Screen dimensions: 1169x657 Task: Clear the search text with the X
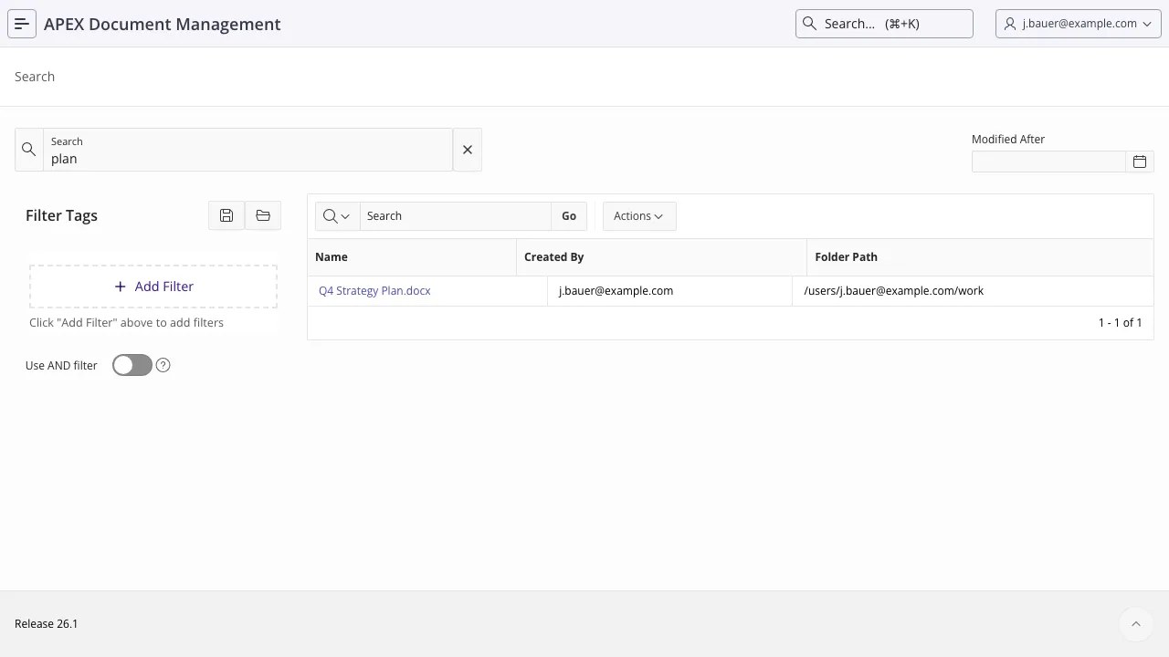(468, 150)
